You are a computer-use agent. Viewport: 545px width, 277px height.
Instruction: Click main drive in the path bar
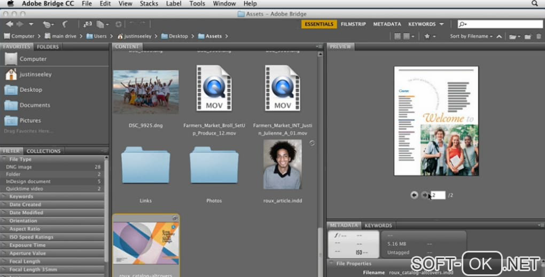pos(60,36)
